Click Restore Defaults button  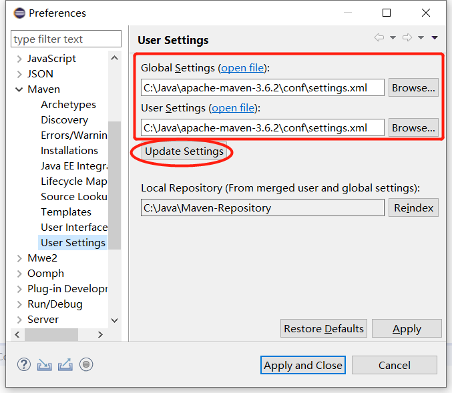324,328
